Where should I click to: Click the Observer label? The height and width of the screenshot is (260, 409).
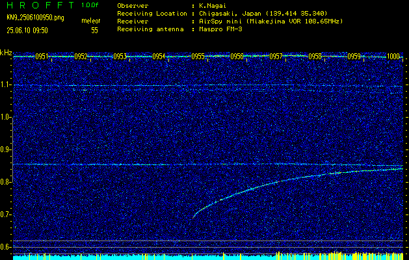[133, 5]
